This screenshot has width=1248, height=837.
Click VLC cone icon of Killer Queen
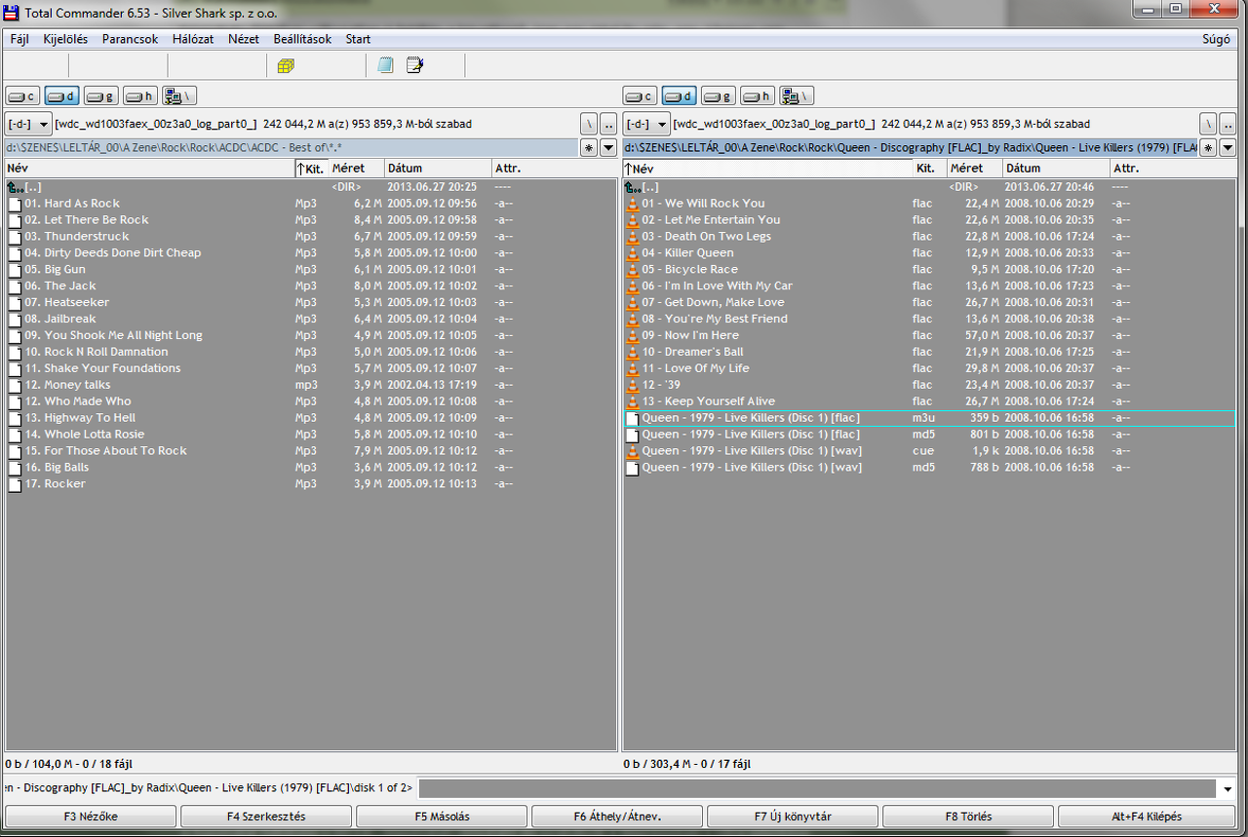coord(632,253)
